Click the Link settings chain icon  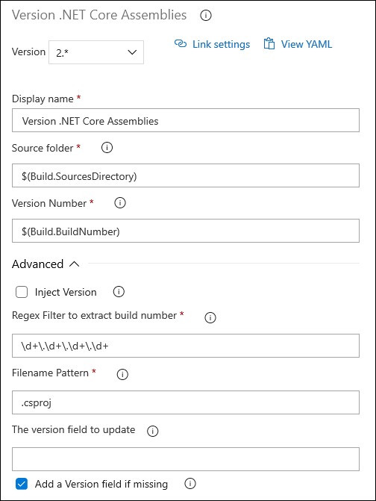181,43
